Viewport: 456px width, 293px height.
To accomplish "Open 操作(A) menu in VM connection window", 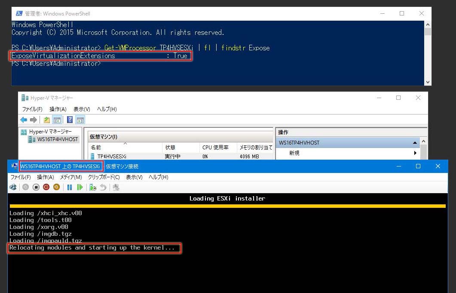I will tap(46, 177).
